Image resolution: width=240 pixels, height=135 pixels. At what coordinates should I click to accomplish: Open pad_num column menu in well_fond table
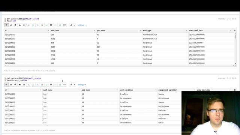[140, 30]
